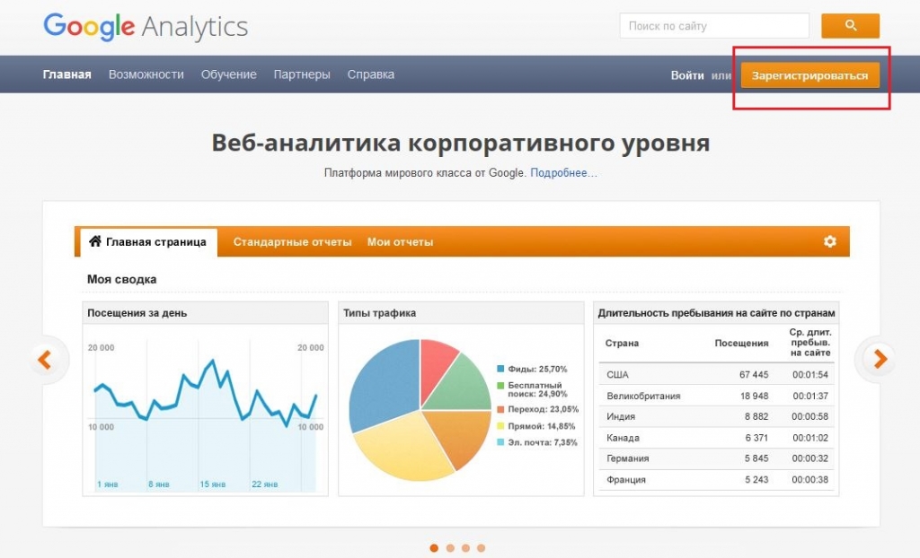Go to the Обучение section
The image size is (920, 558).
coord(229,74)
